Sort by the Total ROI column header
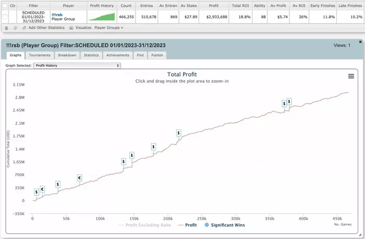Image resolution: width=365 pixels, height=239 pixels. tap(240, 6)
